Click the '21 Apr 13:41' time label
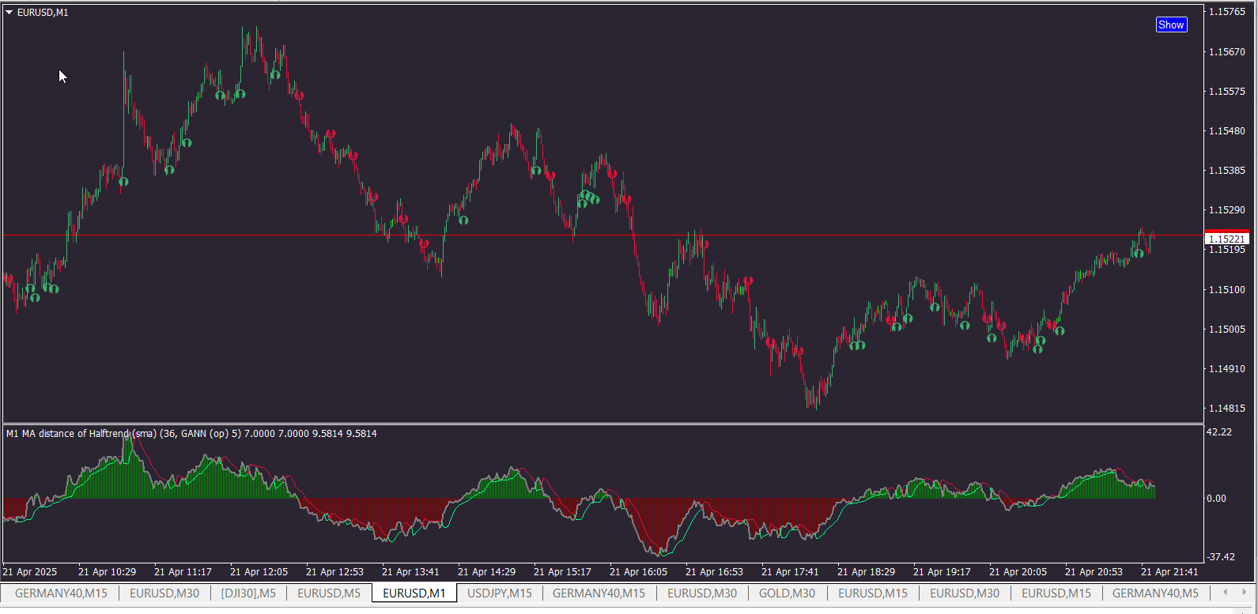This screenshot has width=1258, height=614. click(x=410, y=571)
